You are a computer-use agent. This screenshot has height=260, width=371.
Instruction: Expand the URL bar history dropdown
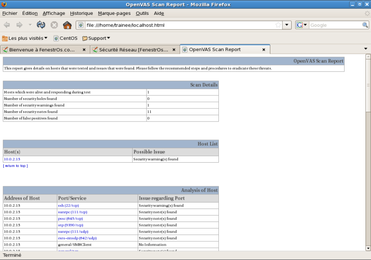tap(287, 25)
